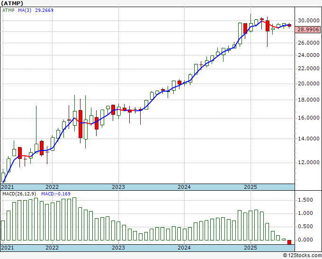Click the 20.0000 price axis label
The height and width of the screenshot is (259, 322).
click(309, 83)
